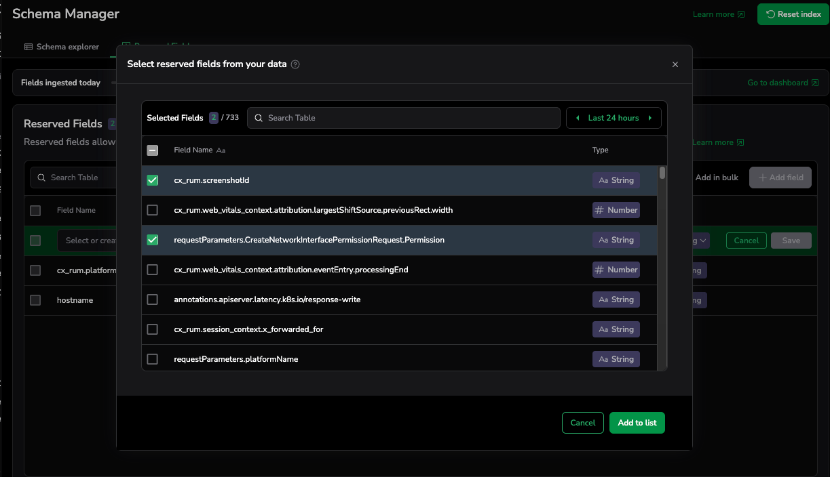Click the help icon beside the dialog title

295,64
